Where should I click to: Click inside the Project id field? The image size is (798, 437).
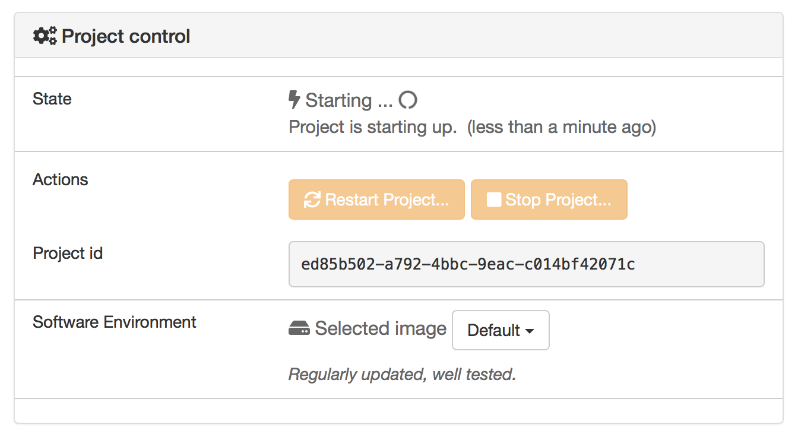pyautogui.click(x=526, y=264)
